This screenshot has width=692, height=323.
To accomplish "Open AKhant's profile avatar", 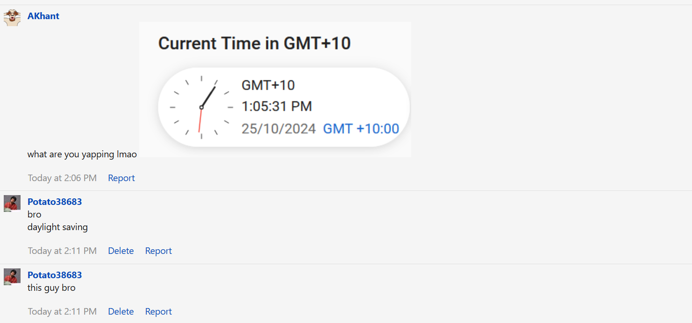I will tap(12, 18).
